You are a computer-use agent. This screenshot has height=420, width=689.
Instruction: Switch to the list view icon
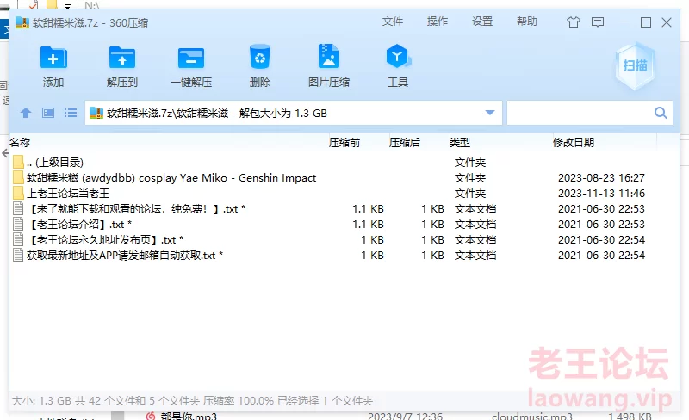tap(71, 113)
